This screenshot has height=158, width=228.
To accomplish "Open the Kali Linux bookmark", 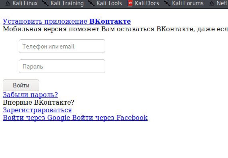I will [21, 3].
